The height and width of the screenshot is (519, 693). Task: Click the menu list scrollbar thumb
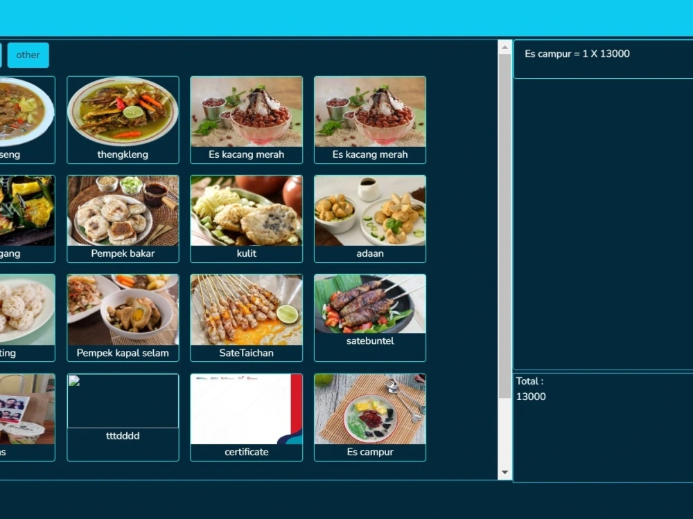[505, 226]
